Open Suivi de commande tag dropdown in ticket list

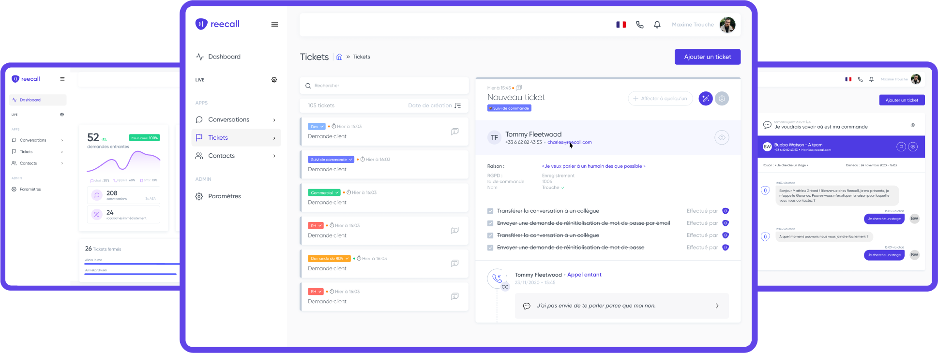point(331,160)
